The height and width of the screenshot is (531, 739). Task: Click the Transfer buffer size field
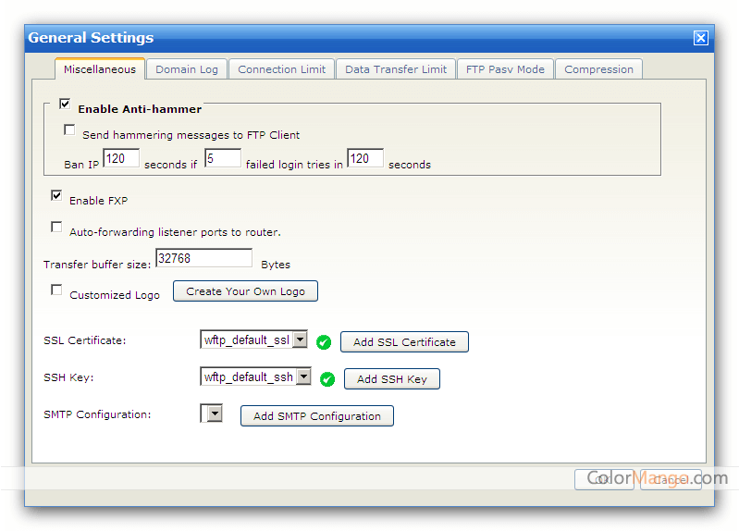(x=203, y=259)
